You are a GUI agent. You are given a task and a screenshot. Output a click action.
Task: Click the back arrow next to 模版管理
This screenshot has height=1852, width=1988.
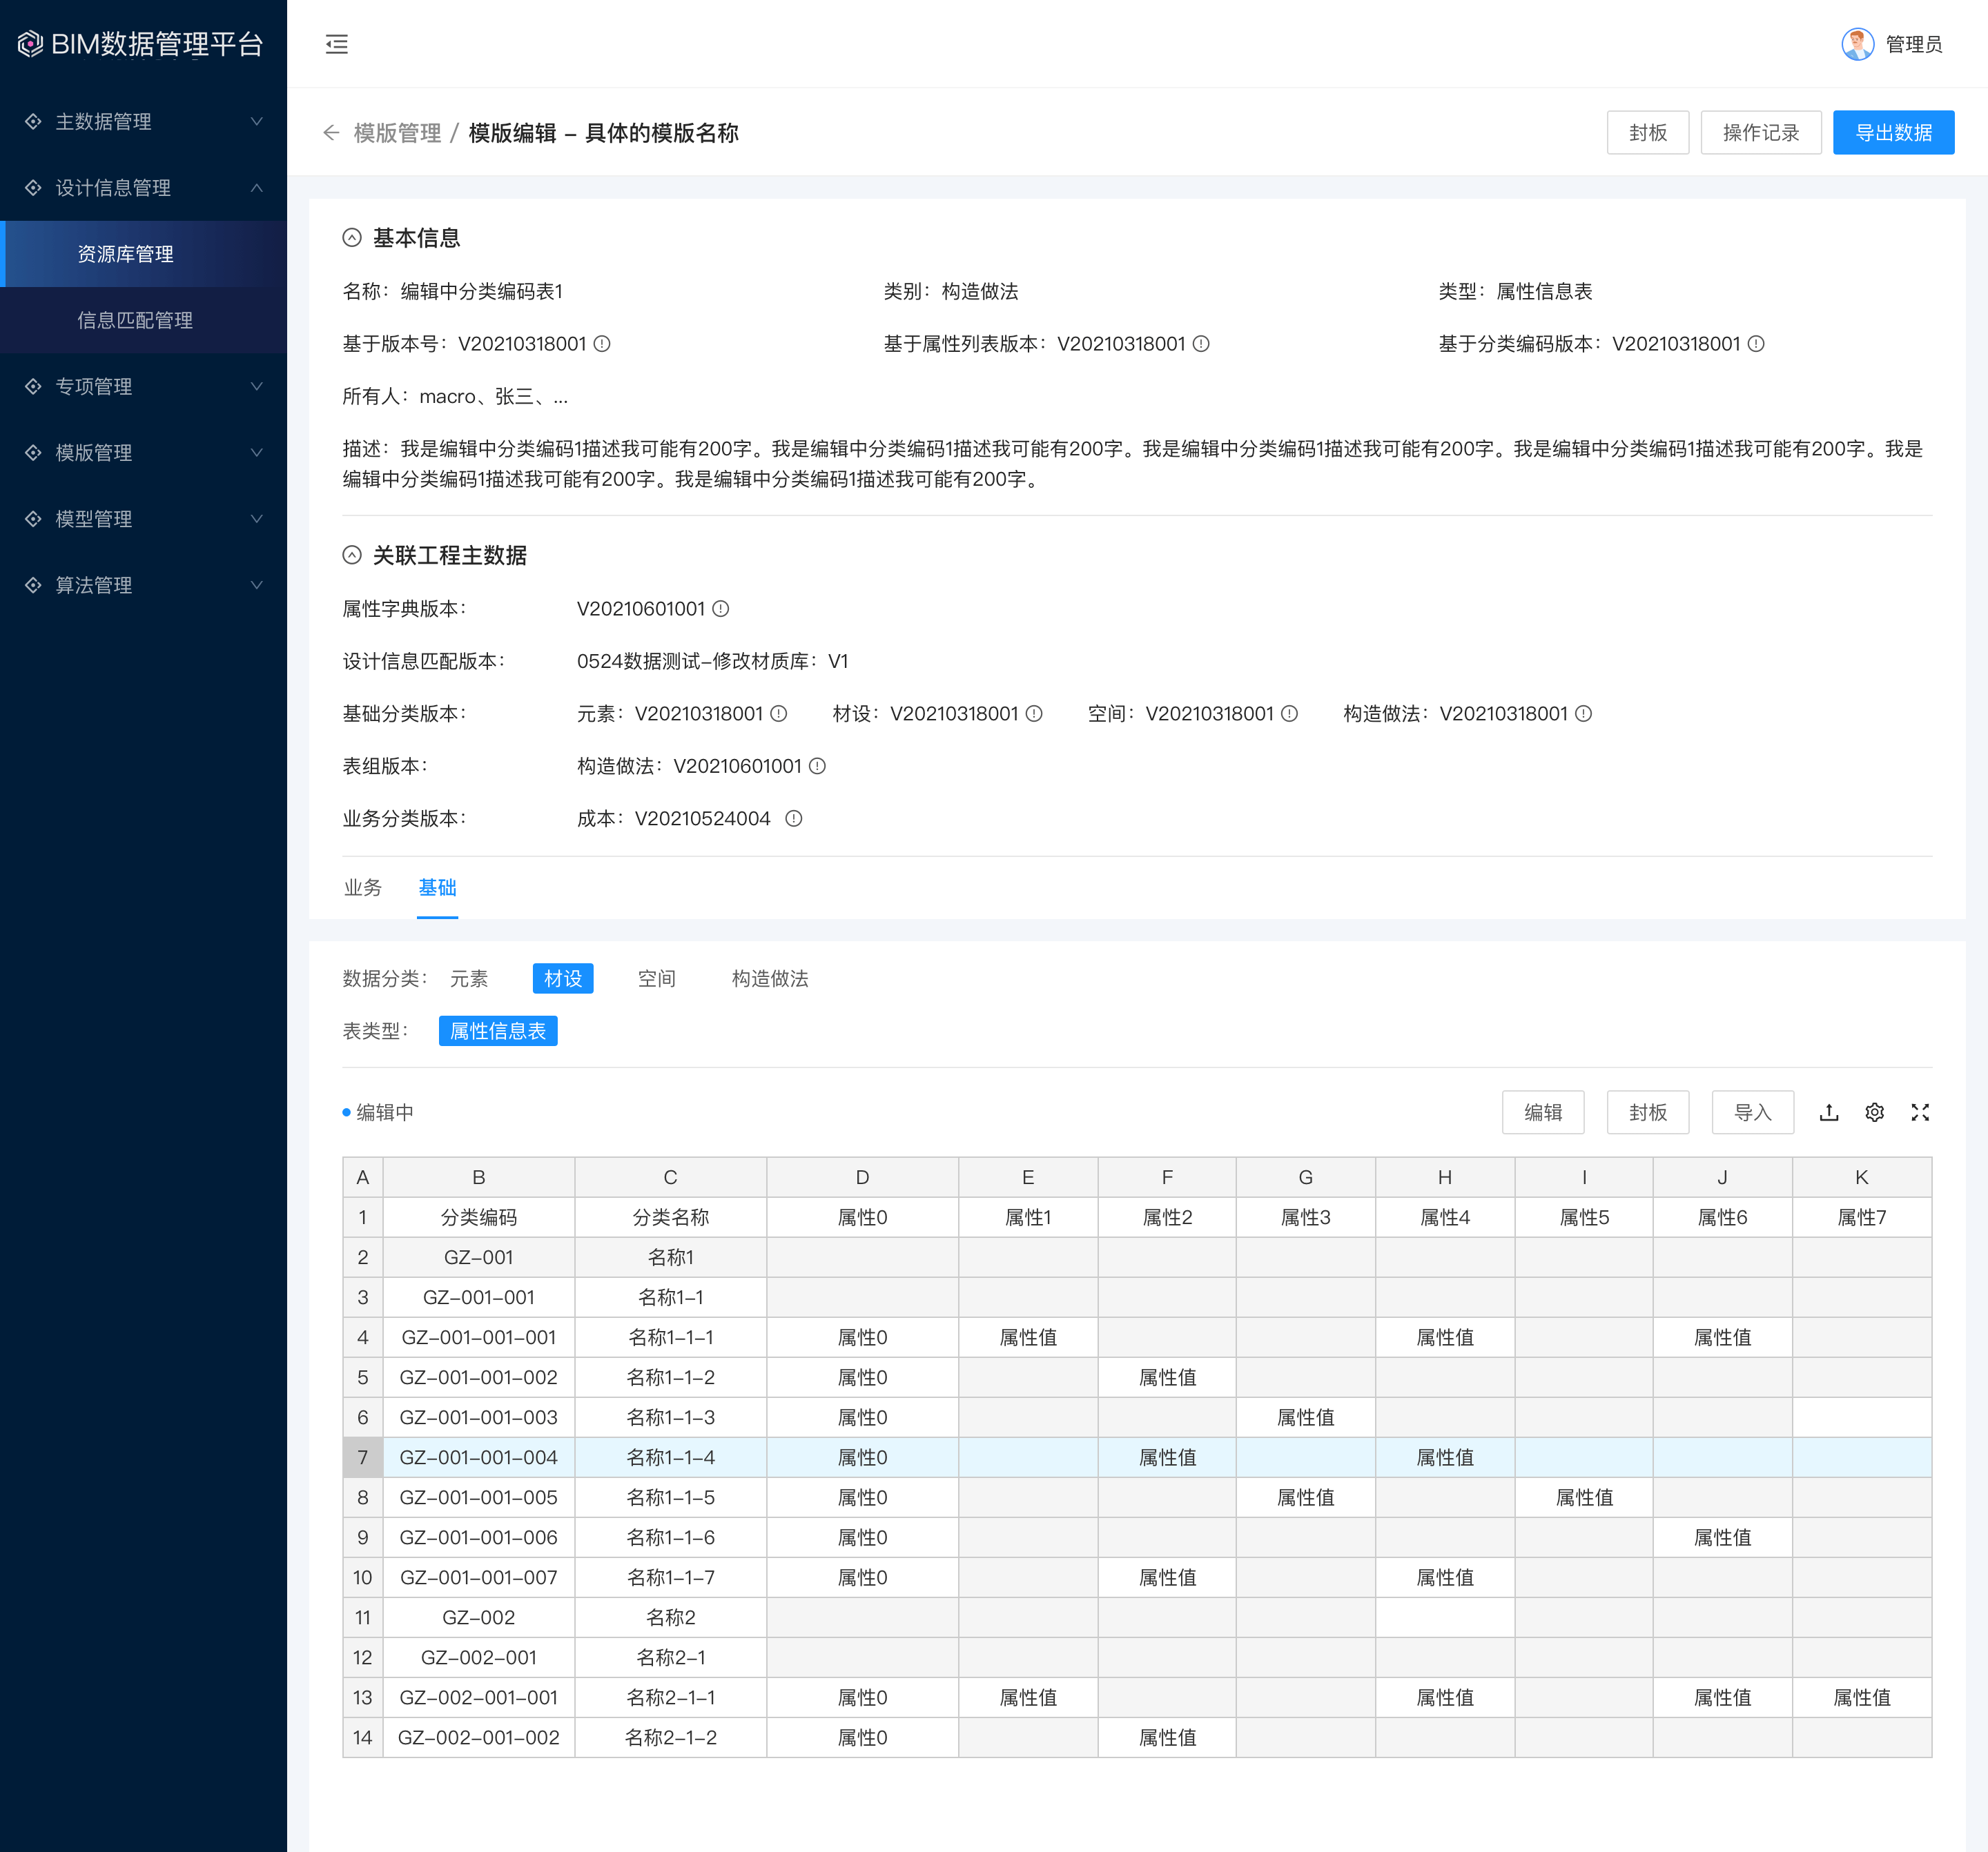pos(331,133)
